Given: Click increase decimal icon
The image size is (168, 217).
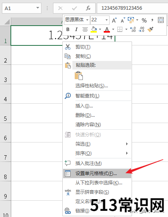Looking at the screenshot, I should coord(133,30).
